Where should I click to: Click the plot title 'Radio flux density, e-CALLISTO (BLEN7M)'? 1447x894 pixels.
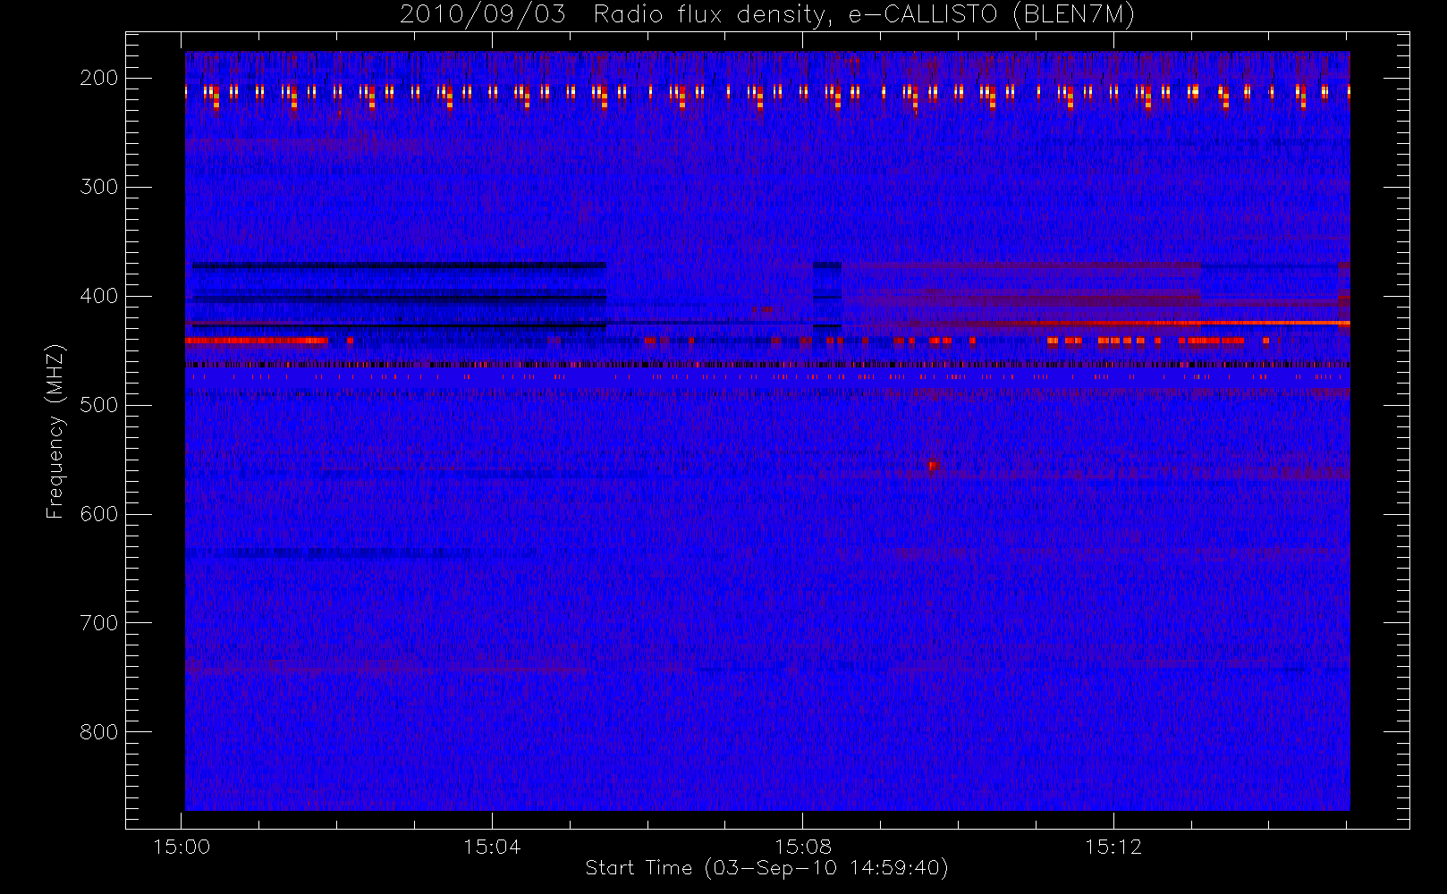tap(864, 15)
